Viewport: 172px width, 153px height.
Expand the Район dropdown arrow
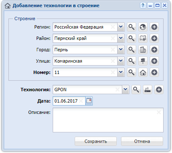(121, 38)
